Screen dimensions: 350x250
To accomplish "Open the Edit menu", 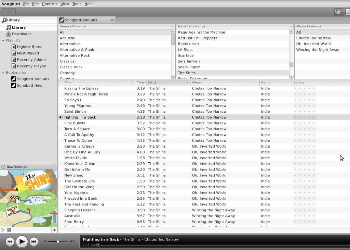I will [35, 4].
